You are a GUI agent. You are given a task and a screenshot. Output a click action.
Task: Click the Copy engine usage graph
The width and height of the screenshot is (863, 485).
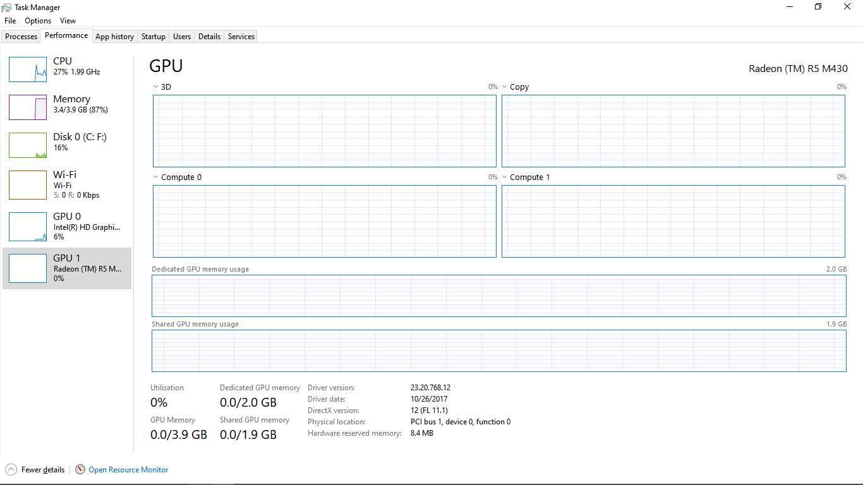673,131
